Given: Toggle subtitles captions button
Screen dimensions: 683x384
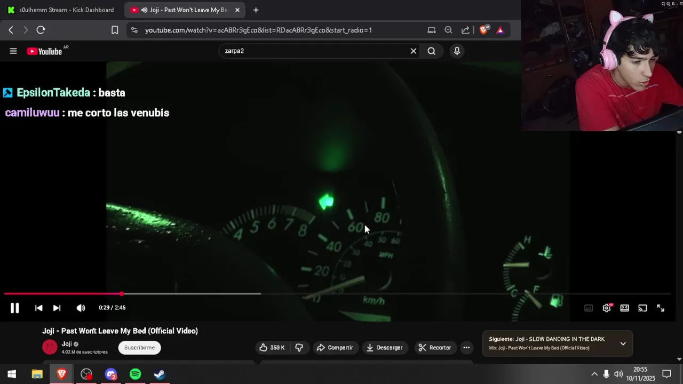Looking at the screenshot, I should 589,308.
